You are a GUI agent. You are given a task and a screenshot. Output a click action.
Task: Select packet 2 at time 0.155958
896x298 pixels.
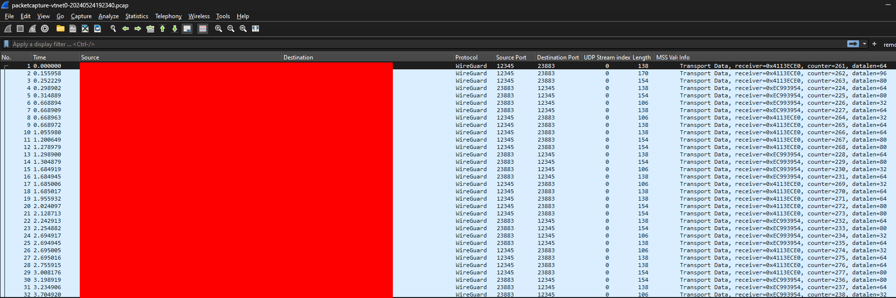pyautogui.click(x=448, y=73)
